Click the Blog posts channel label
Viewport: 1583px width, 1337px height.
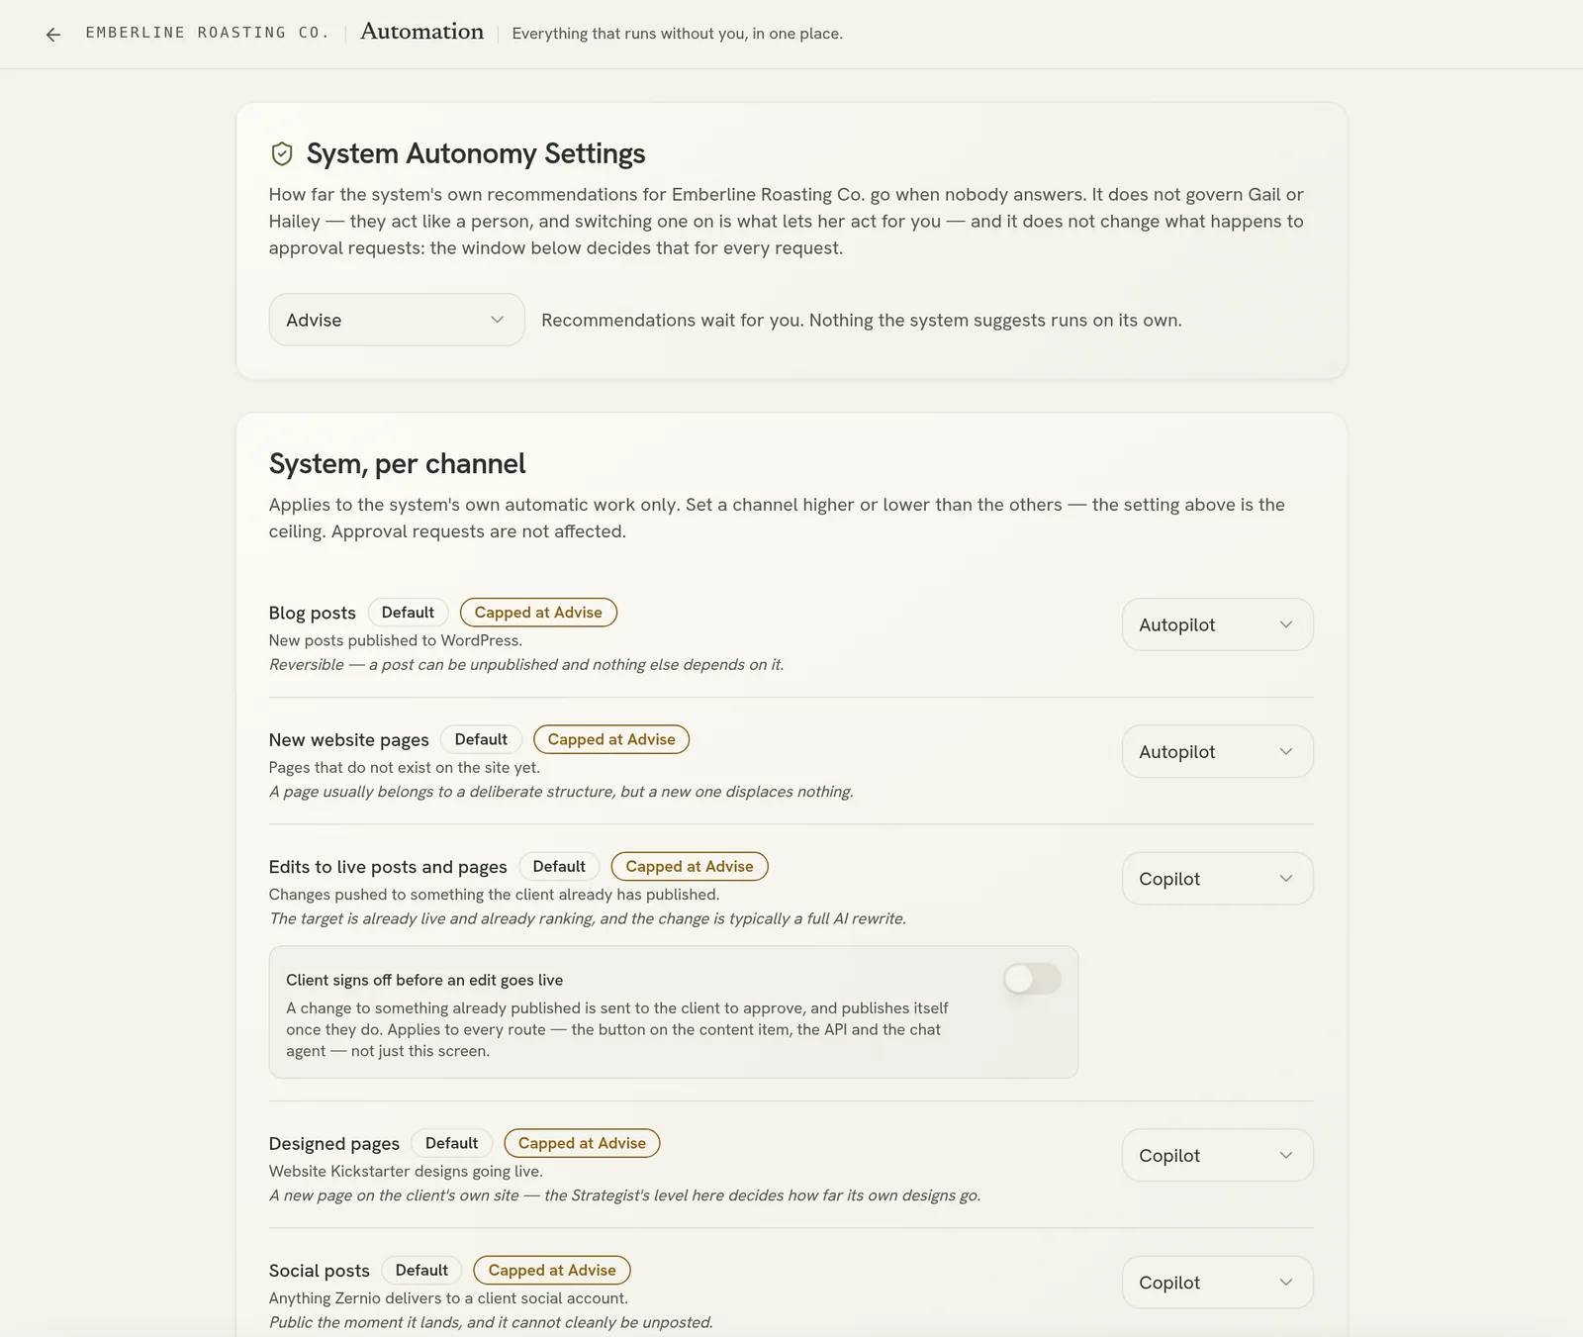click(312, 613)
